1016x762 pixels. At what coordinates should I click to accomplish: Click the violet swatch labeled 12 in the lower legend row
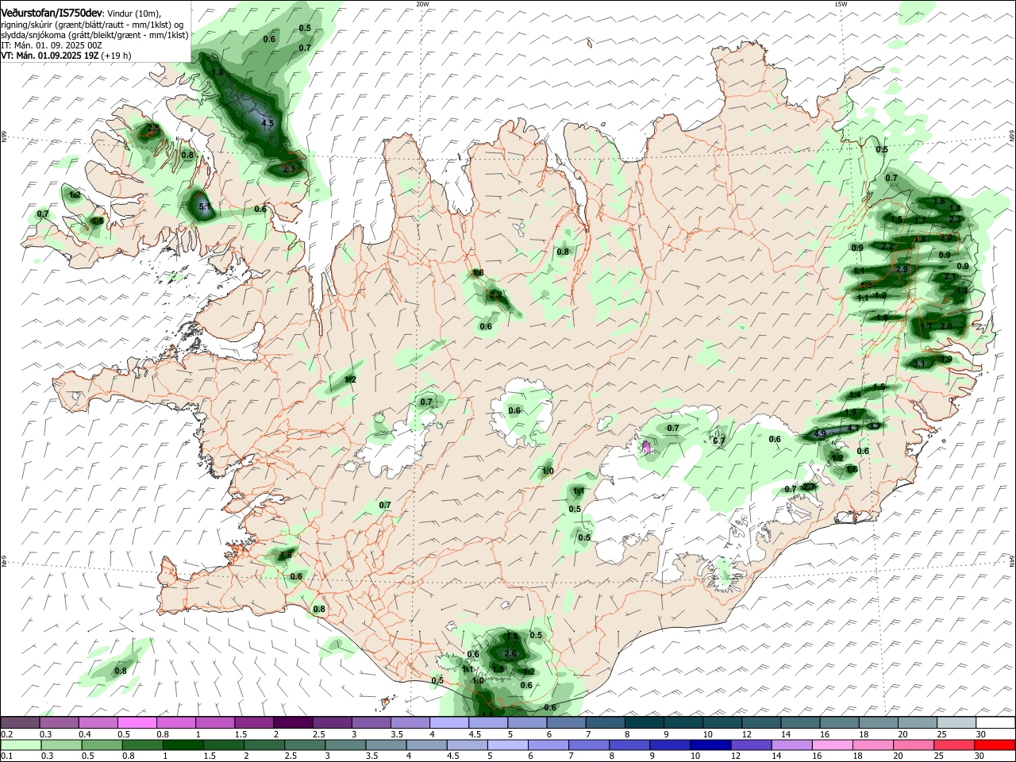tap(751, 745)
